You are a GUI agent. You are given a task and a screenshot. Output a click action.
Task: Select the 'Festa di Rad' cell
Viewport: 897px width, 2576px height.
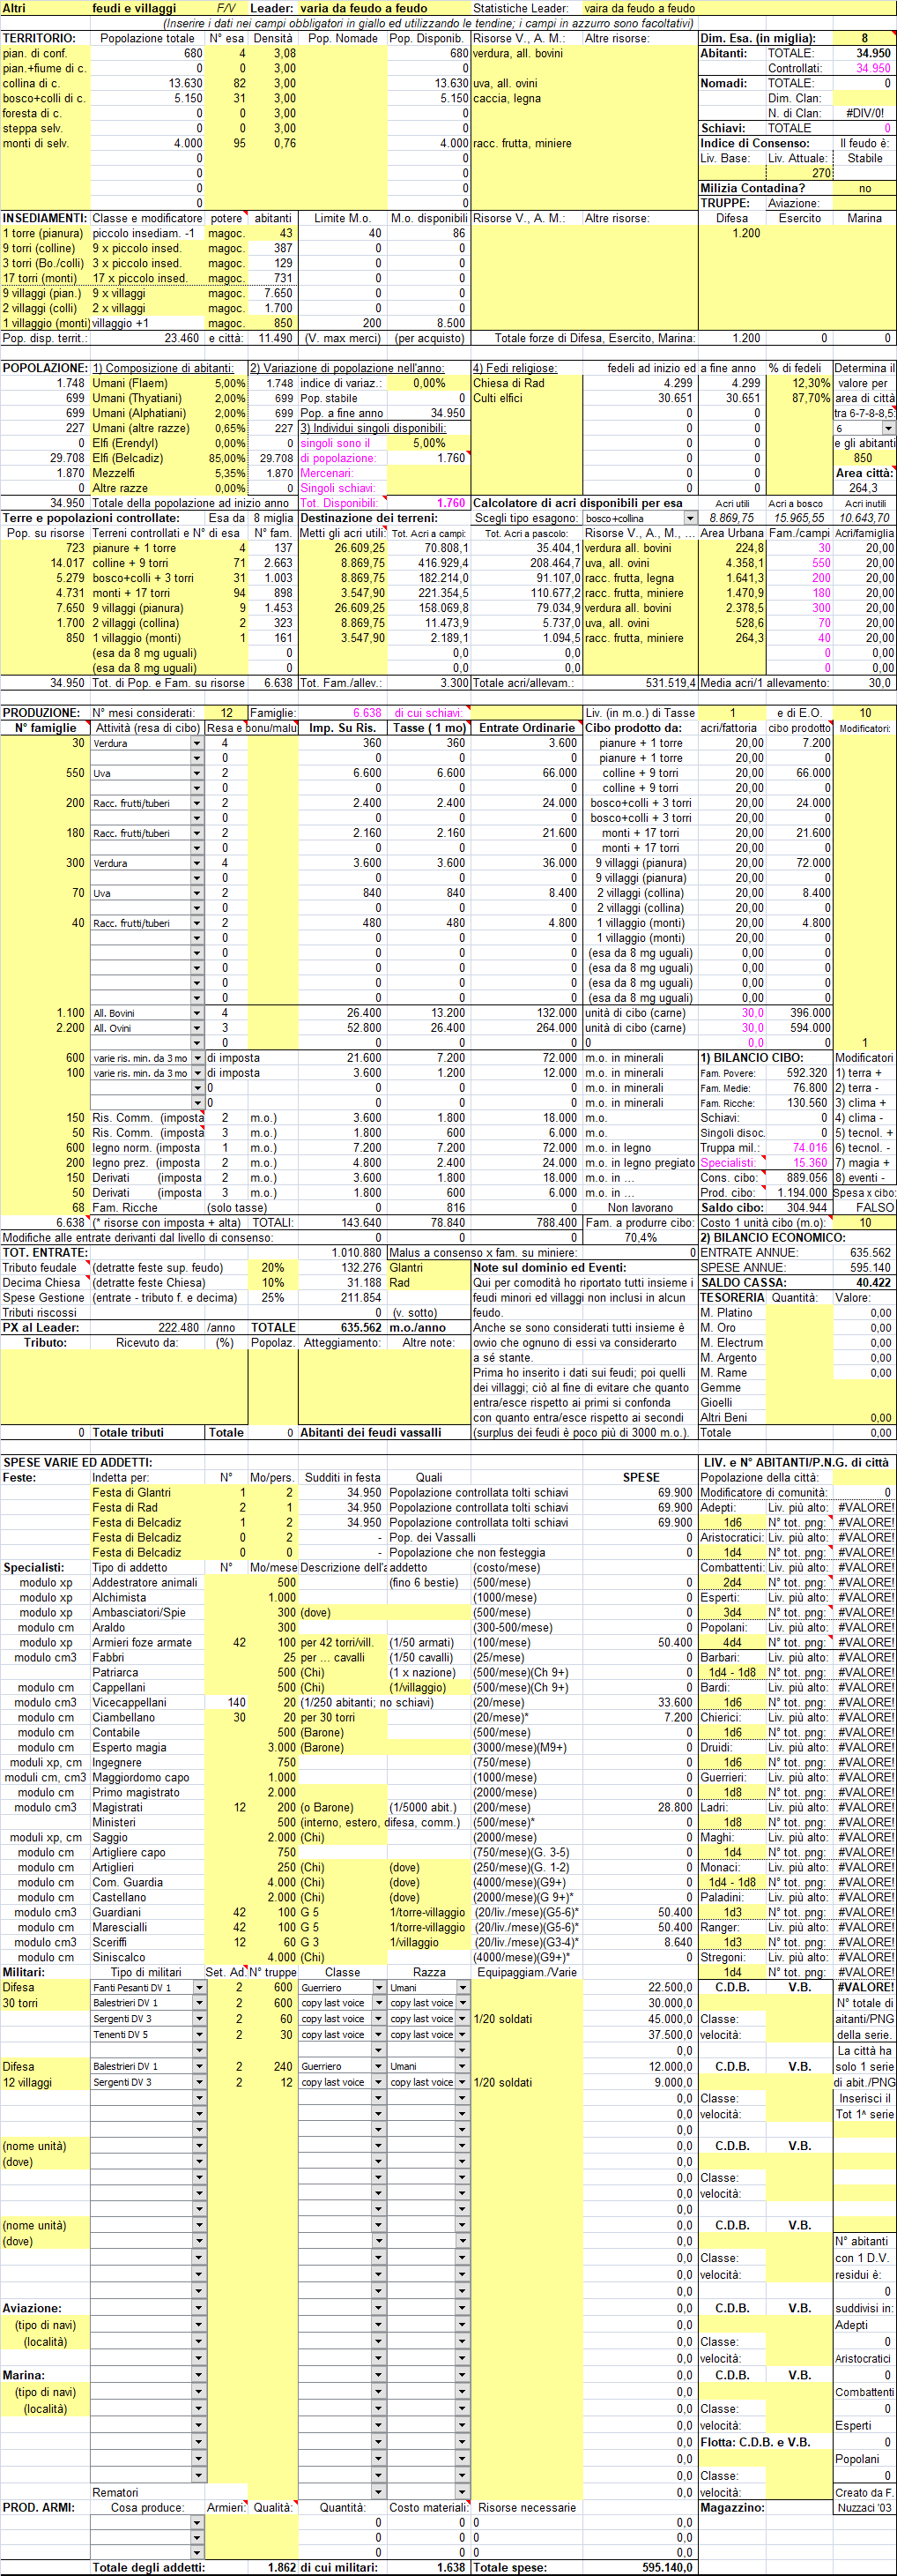click(x=148, y=1508)
